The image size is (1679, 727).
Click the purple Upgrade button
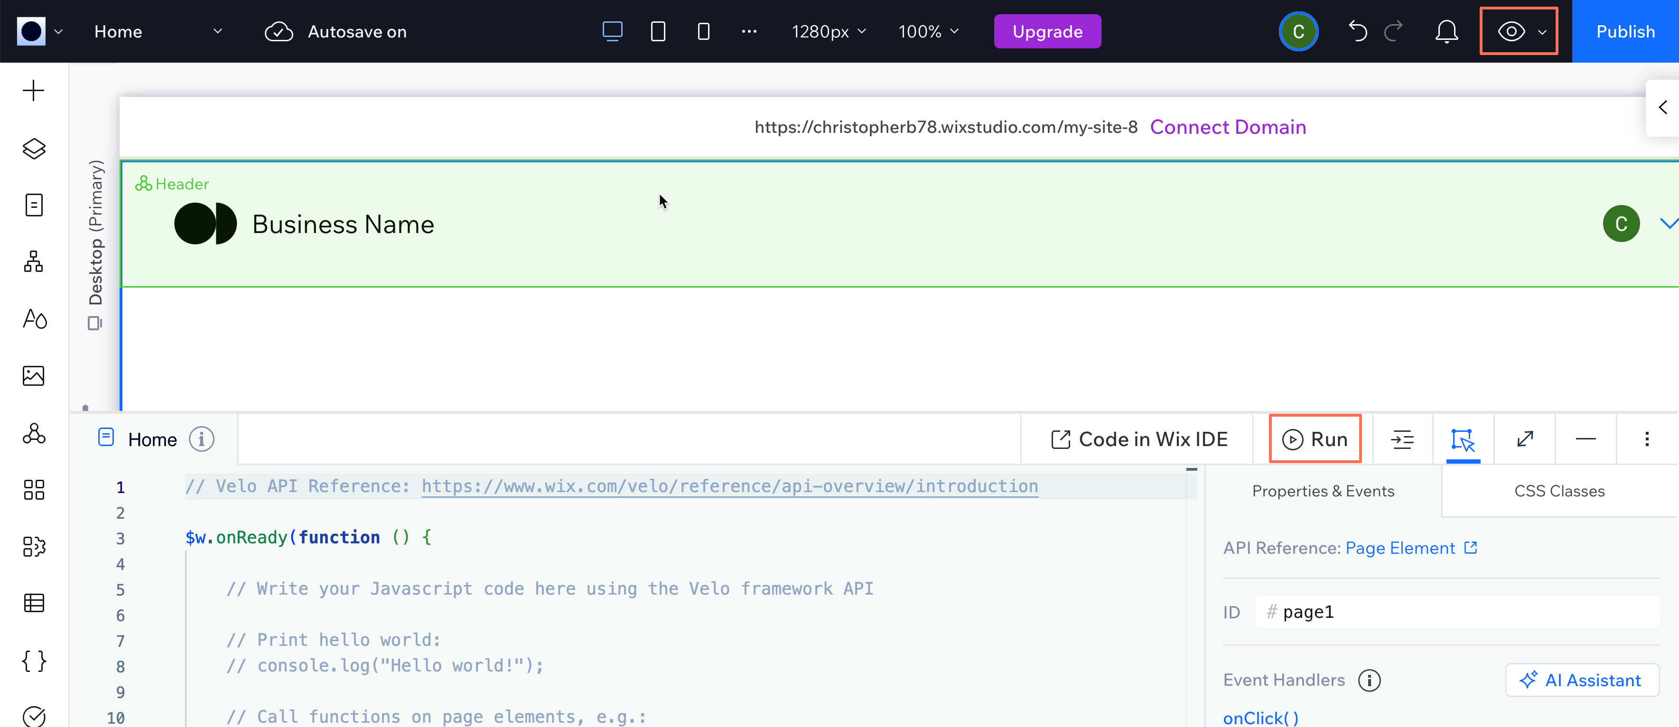pos(1047,31)
